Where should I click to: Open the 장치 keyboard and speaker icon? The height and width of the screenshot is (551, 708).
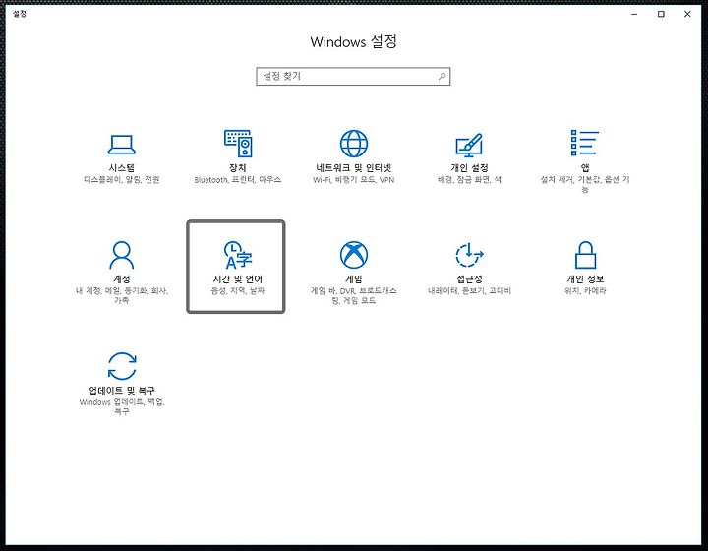238,144
